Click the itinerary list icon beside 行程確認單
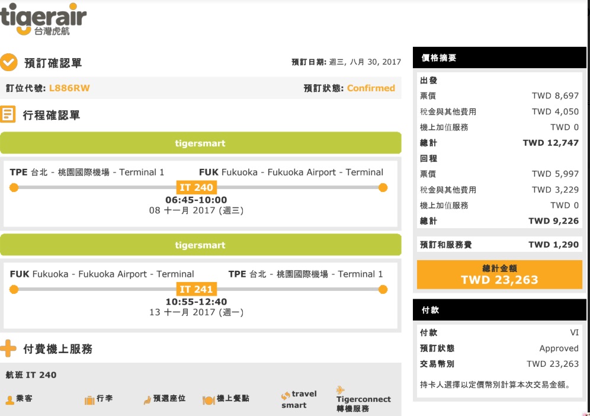590x416 pixels. coord(8,114)
